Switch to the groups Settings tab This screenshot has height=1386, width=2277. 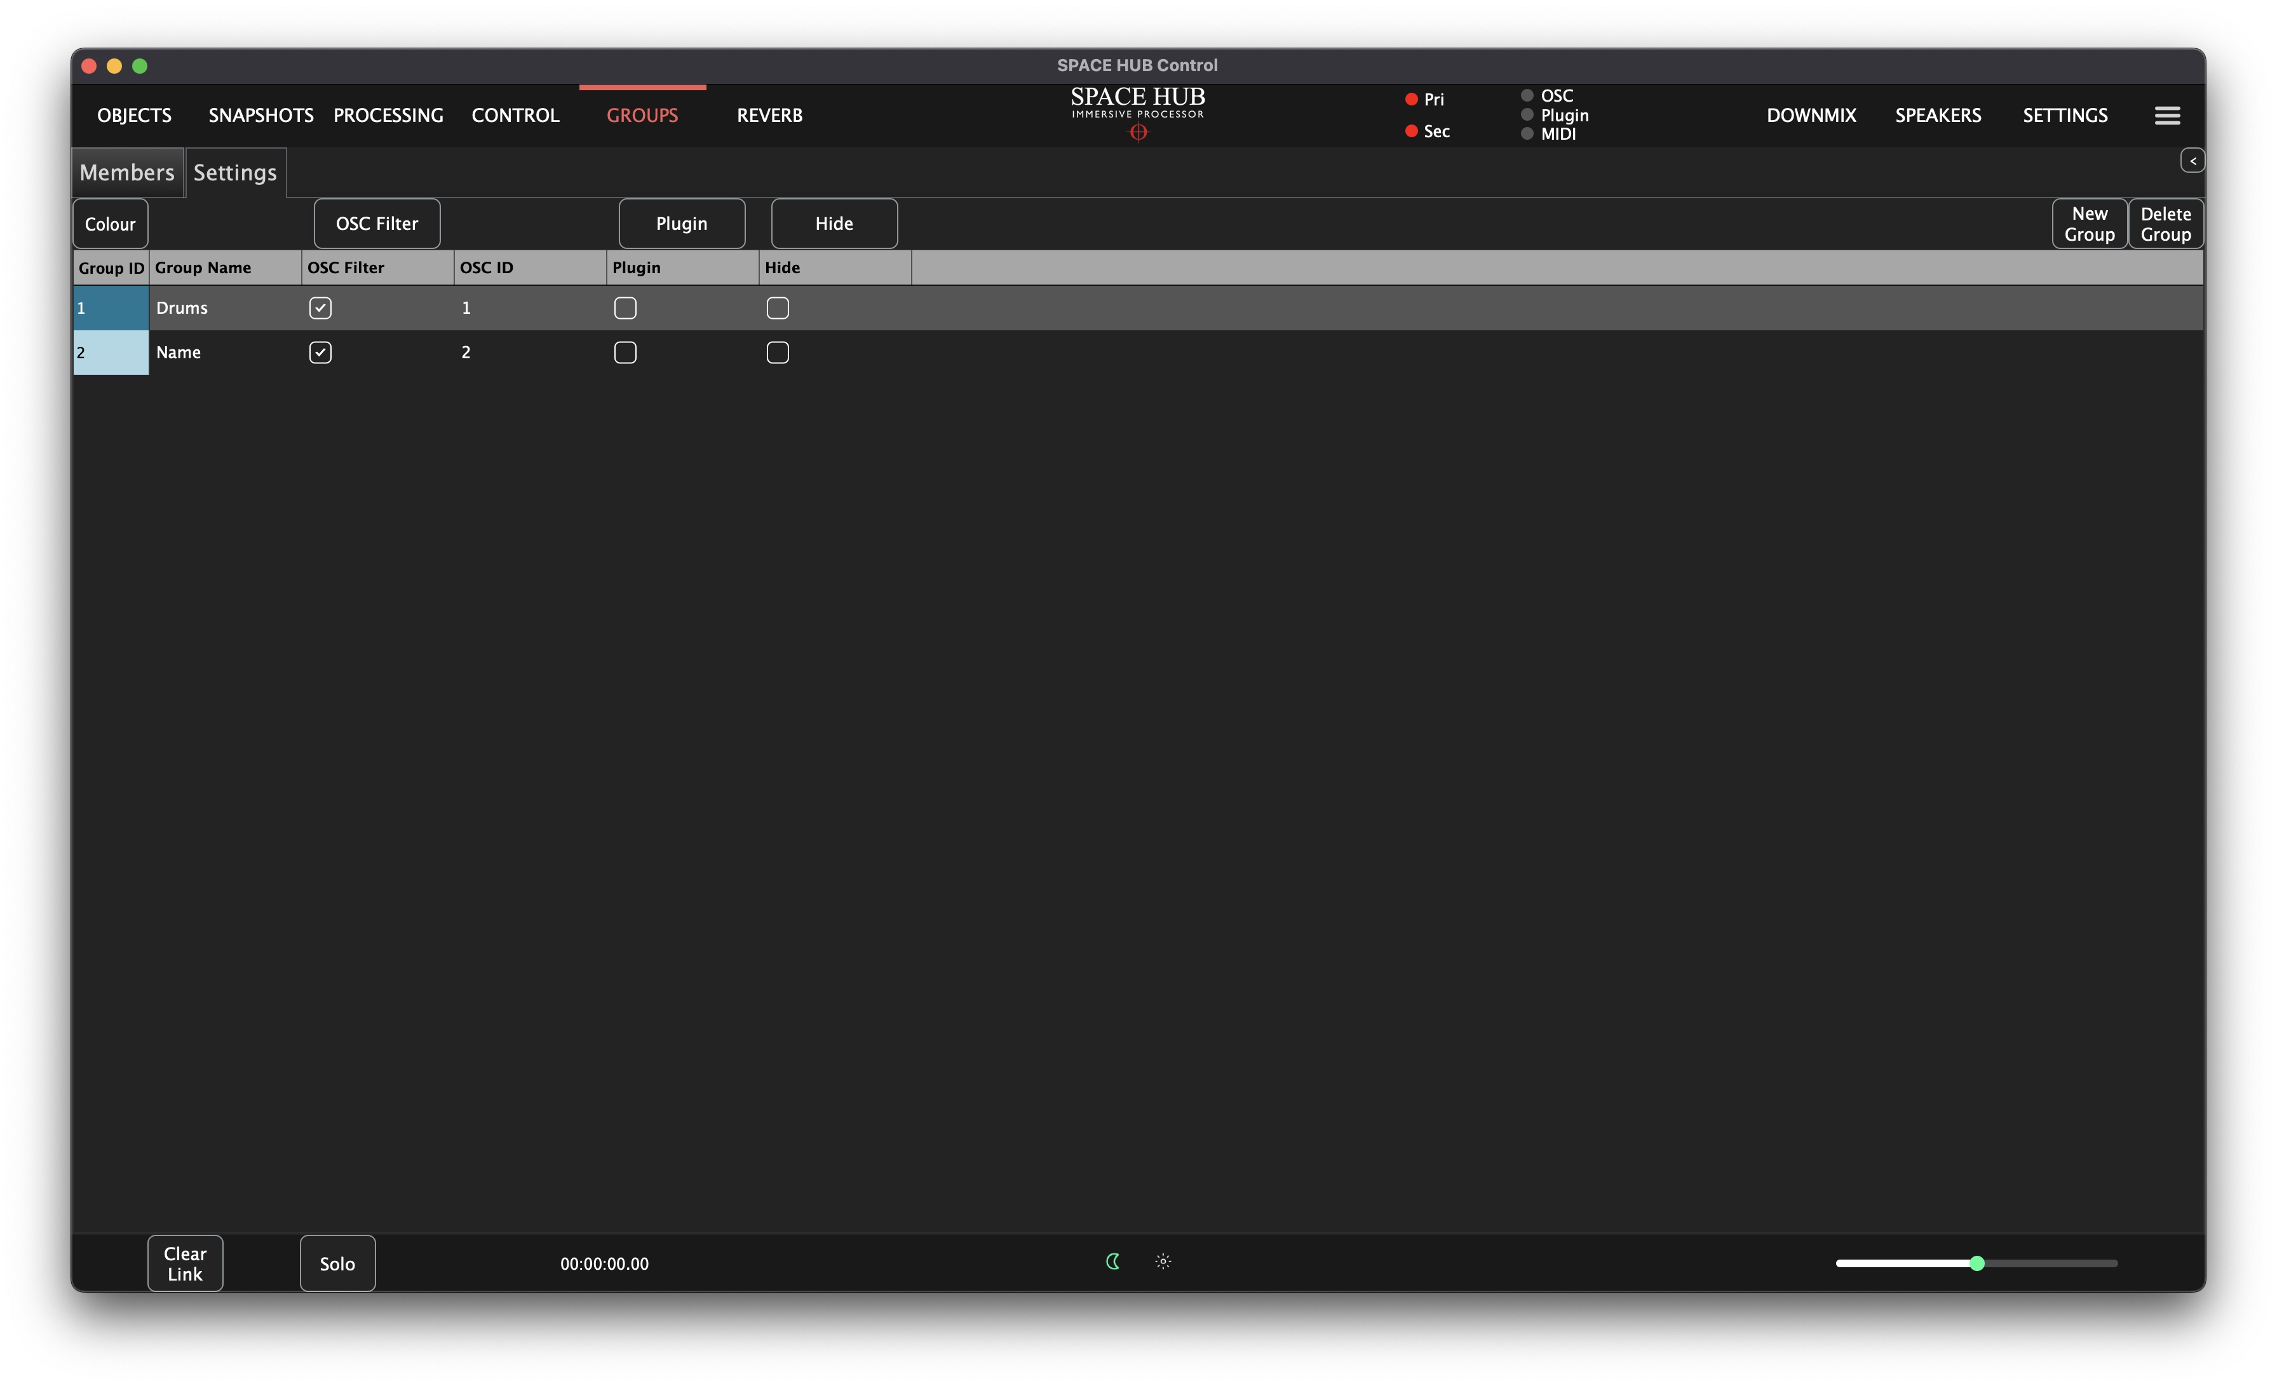click(236, 173)
